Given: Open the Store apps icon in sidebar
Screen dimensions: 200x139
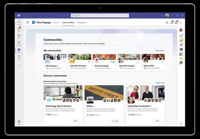Looking at the screenshot, I should point(19,122).
